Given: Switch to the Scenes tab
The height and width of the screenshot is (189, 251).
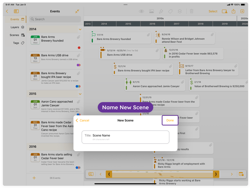Looking at the screenshot, I should click(16, 35).
